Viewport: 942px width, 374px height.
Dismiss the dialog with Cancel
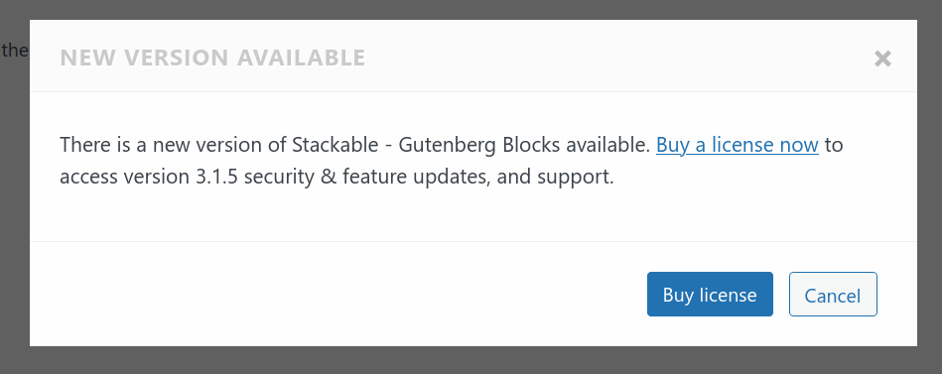833,295
